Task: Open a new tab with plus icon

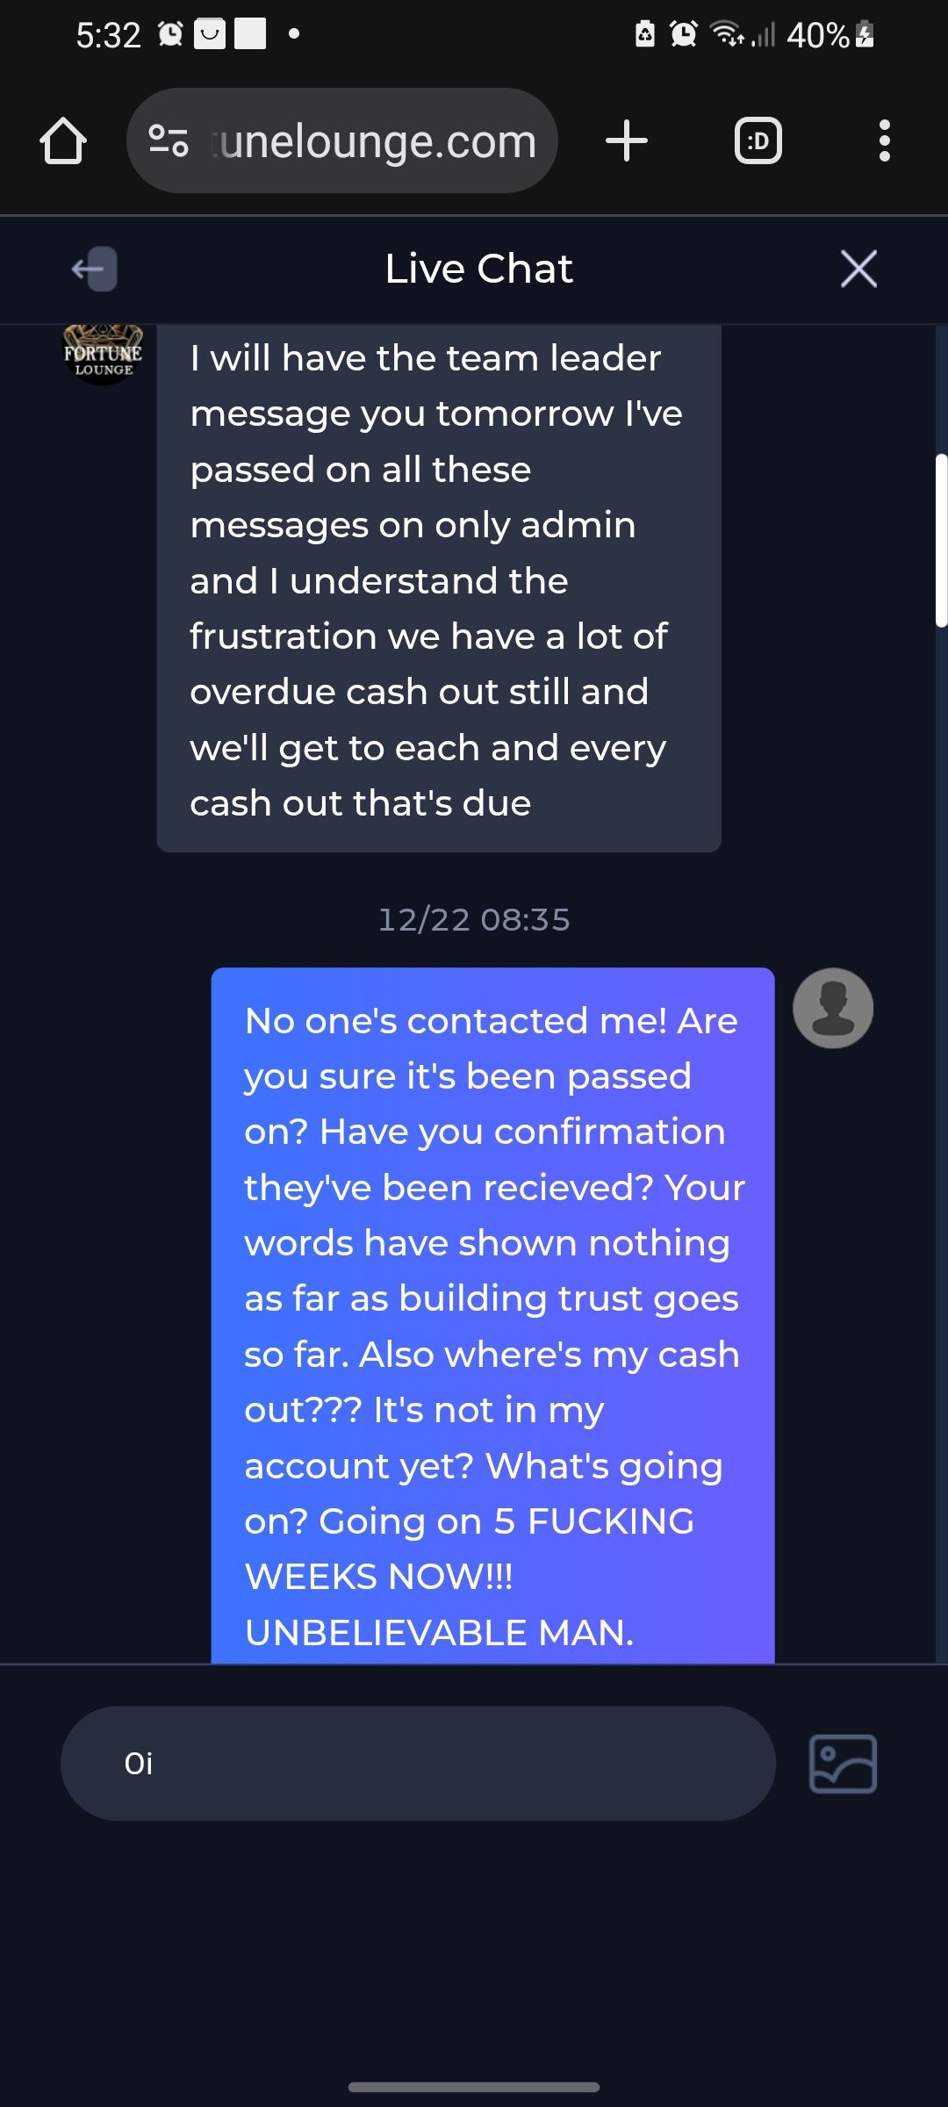Action: tap(627, 141)
